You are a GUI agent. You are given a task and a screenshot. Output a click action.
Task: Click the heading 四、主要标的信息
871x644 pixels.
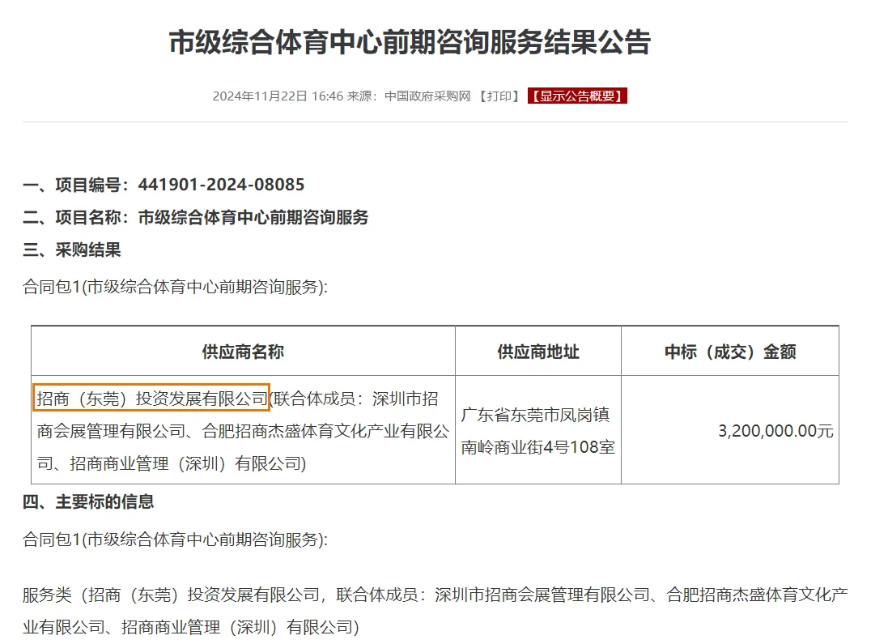coord(88,501)
